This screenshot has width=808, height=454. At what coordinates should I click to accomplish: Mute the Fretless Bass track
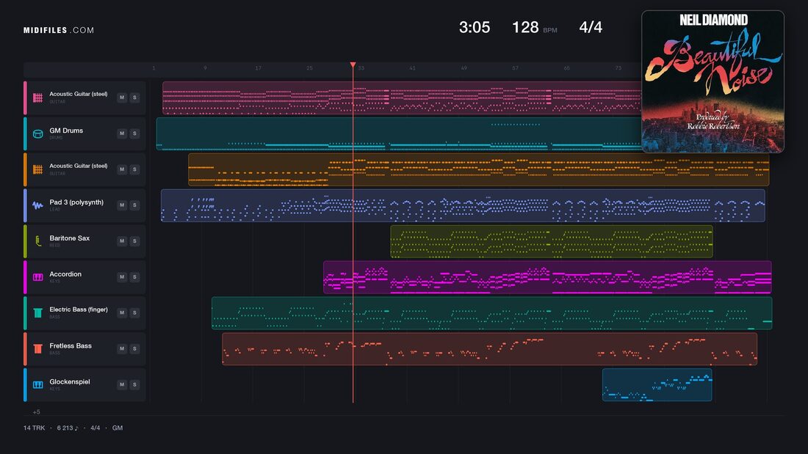click(122, 348)
